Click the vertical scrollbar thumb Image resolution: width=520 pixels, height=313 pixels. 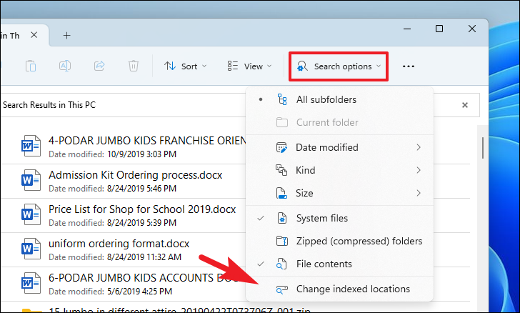click(483, 148)
